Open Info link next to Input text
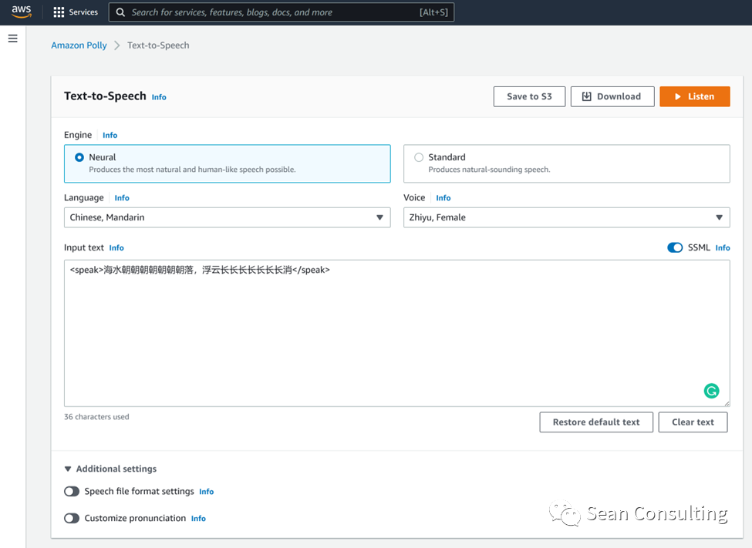This screenshot has width=752, height=548. pyautogui.click(x=116, y=248)
